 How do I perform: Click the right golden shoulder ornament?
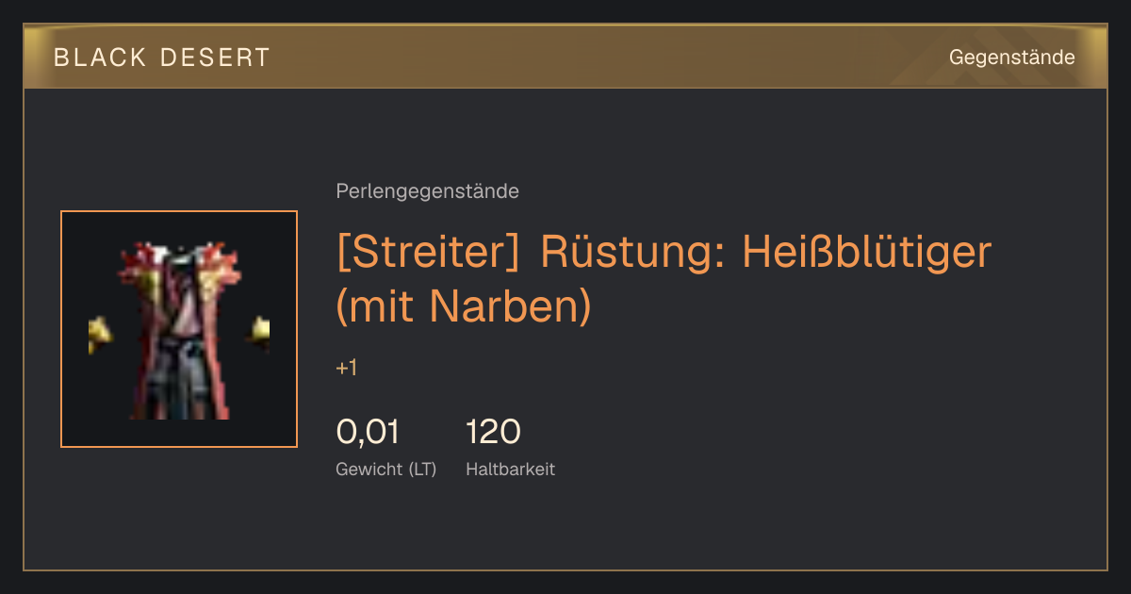click(x=258, y=331)
